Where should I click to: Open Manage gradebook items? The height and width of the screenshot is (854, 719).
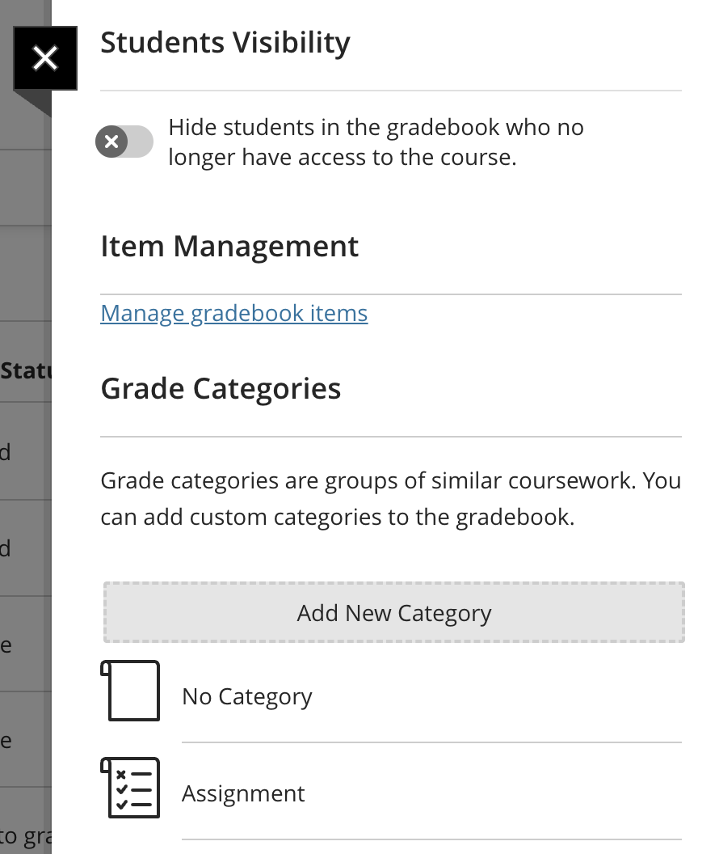click(233, 313)
